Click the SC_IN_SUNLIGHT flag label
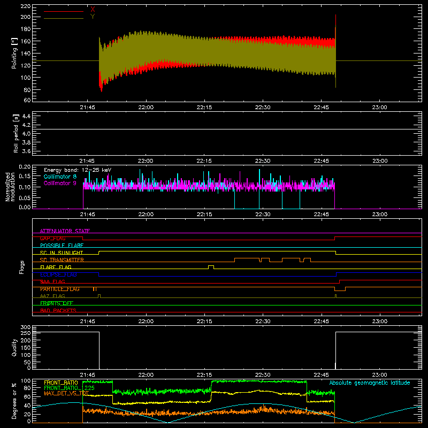 (x=62, y=253)
